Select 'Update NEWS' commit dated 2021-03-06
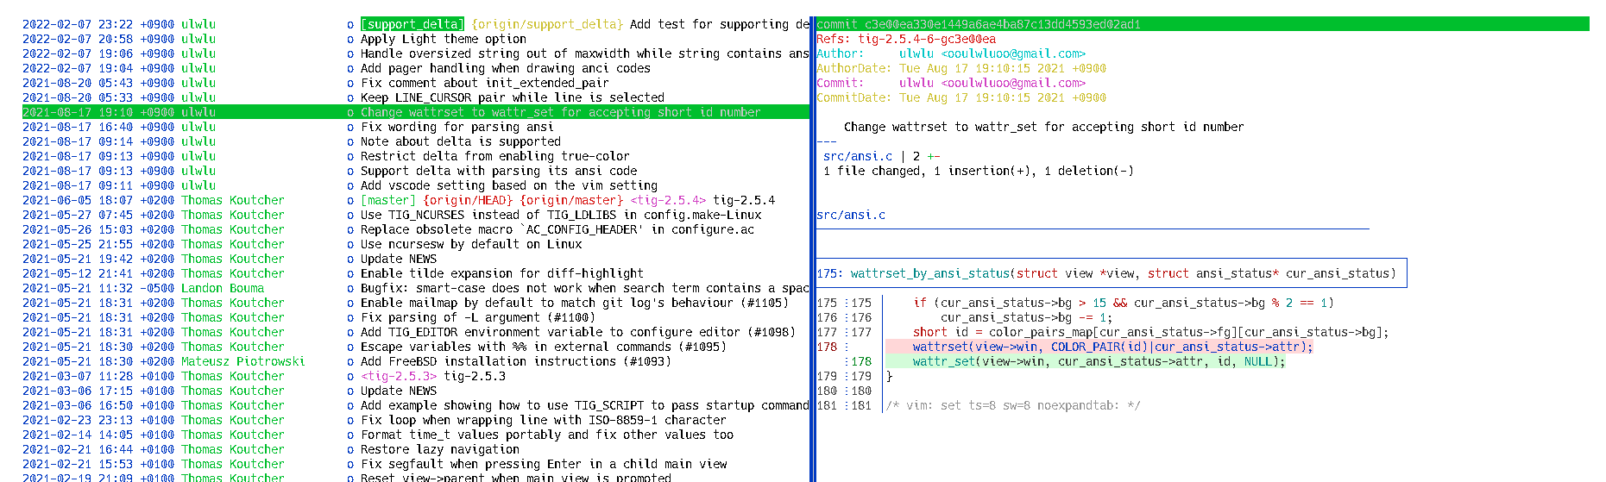This screenshot has height=482, width=1606. [x=415, y=391]
